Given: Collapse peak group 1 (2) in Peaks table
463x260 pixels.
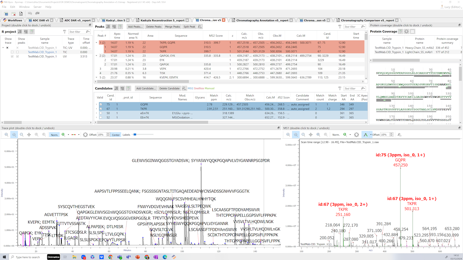Looking at the screenshot, I should pyautogui.click(x=97, y=43).
